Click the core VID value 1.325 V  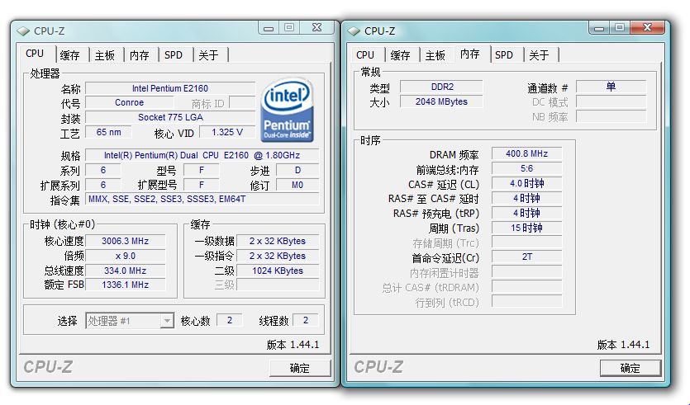coord(227,132)
